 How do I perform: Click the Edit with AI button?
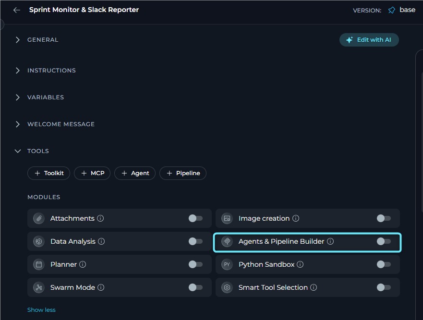pos(369,40)
